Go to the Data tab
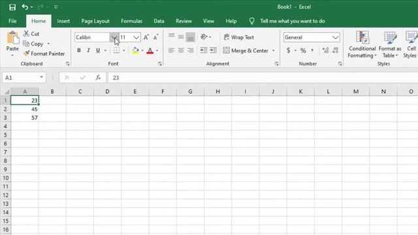 [159, 21]
